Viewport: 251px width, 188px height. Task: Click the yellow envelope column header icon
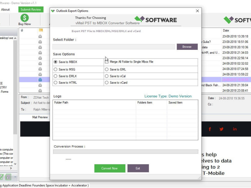coord(41,30)
